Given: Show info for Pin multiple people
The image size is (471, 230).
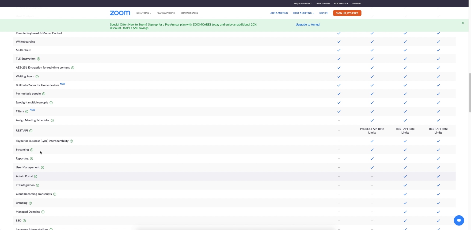Looking at the screenshot, I should click(44, 94).
